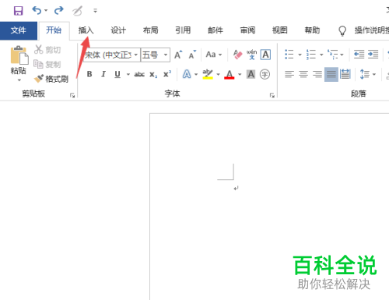Increase font size with the larger A icon

[x=178, y=55]
